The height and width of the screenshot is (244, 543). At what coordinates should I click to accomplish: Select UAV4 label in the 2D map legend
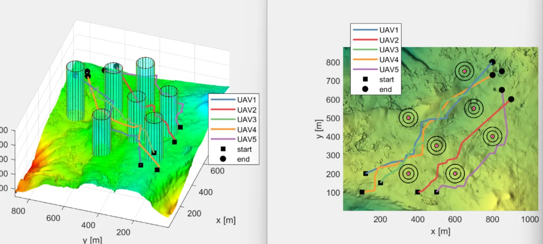point(389,60)
